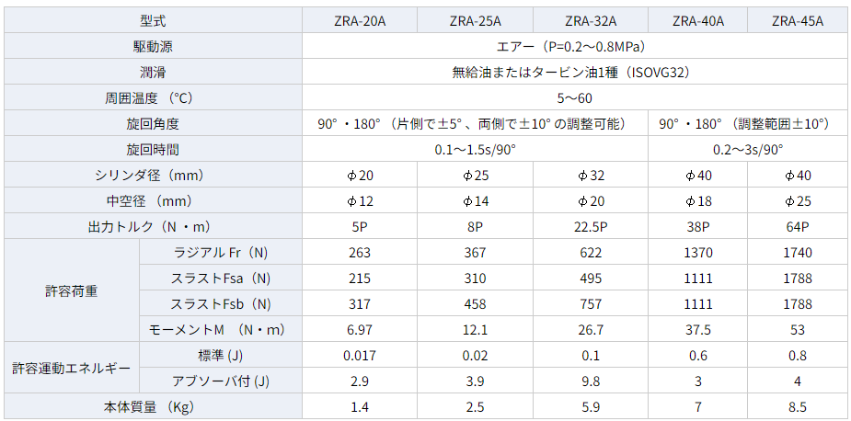Screen dimensions: 851x421
Task: Click the 0.1~1.5s/90° rotation time cell
Action: (476, 149)
